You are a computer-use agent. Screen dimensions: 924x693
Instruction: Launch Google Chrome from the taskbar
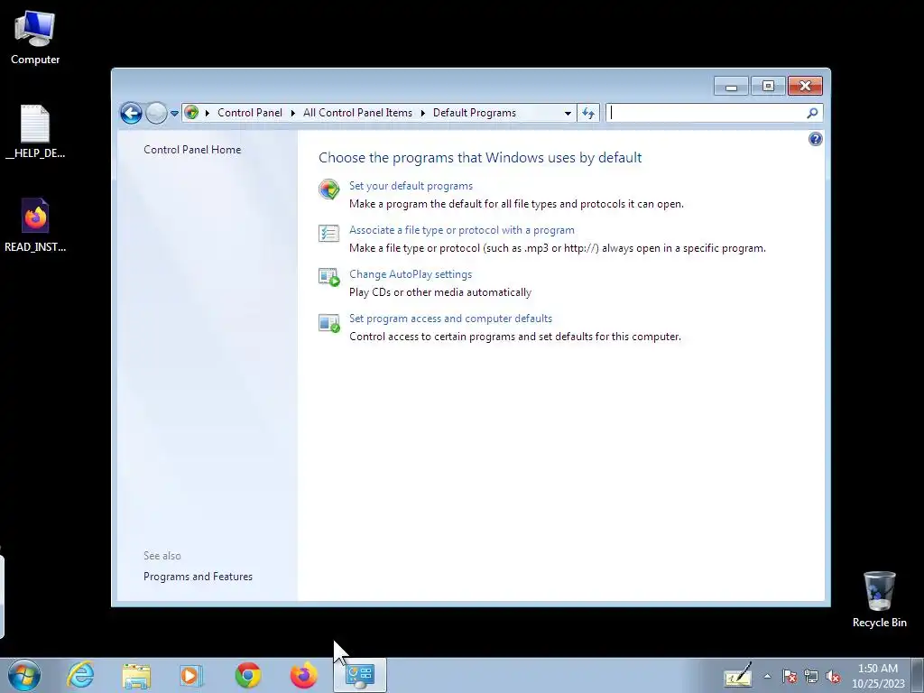[248, 675]
